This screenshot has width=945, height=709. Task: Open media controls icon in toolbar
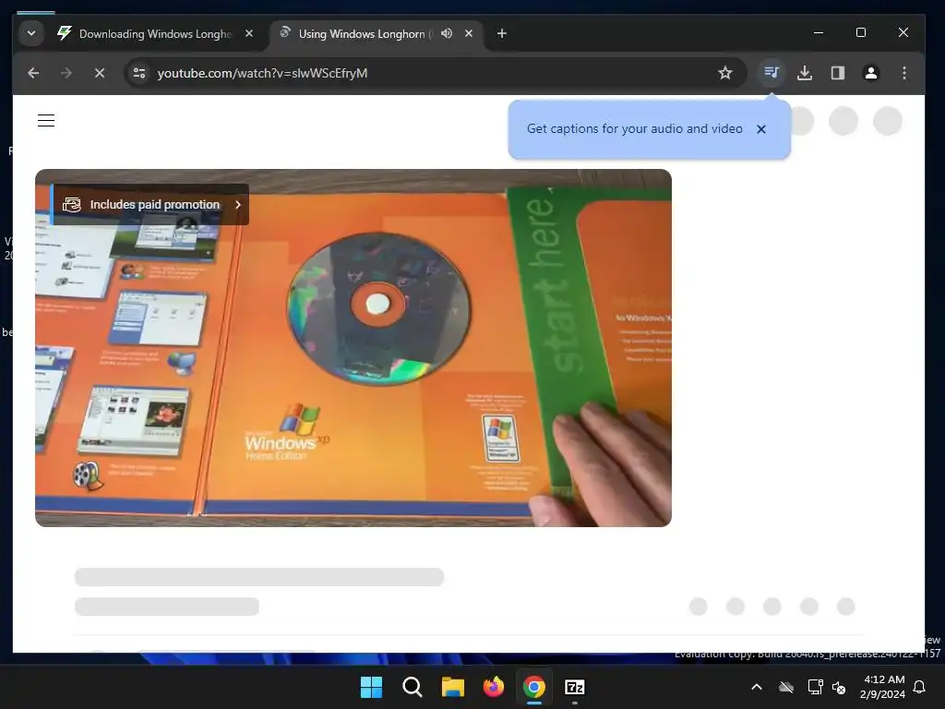[x=772, y=73]
